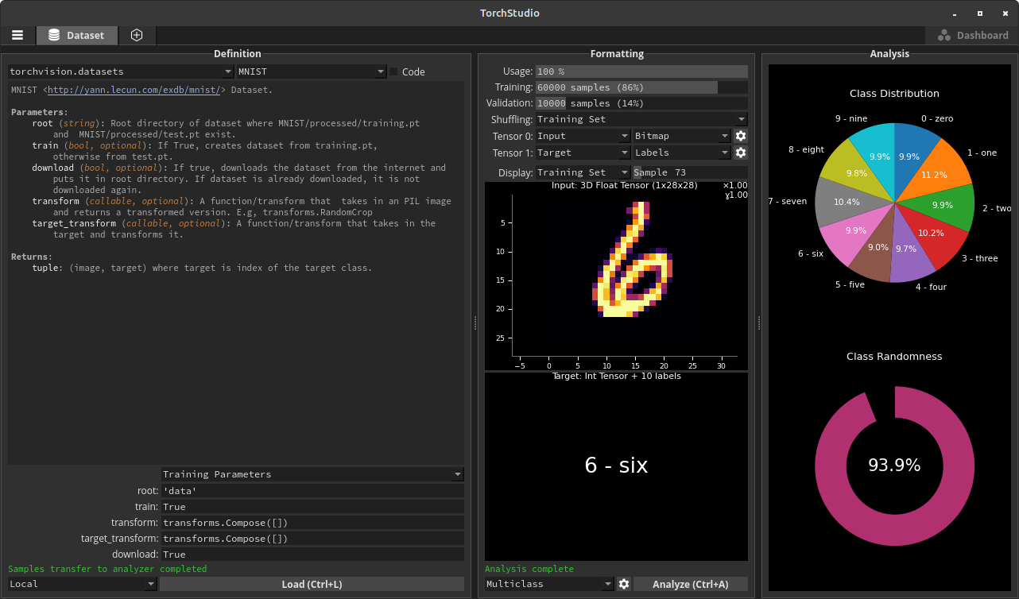Screen dimensions: 1019x599
Task: Open the MNIST dataset dropdown
Action: (311, 71)
